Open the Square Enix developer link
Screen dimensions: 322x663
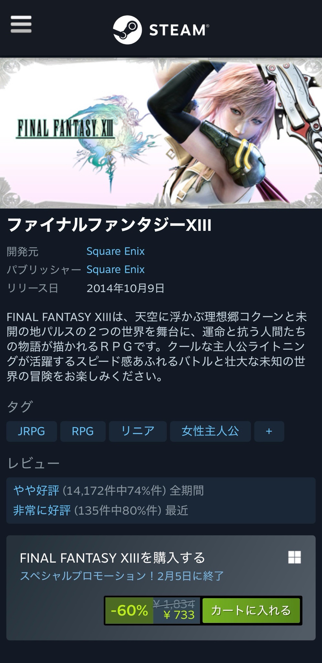coord(115,251)
